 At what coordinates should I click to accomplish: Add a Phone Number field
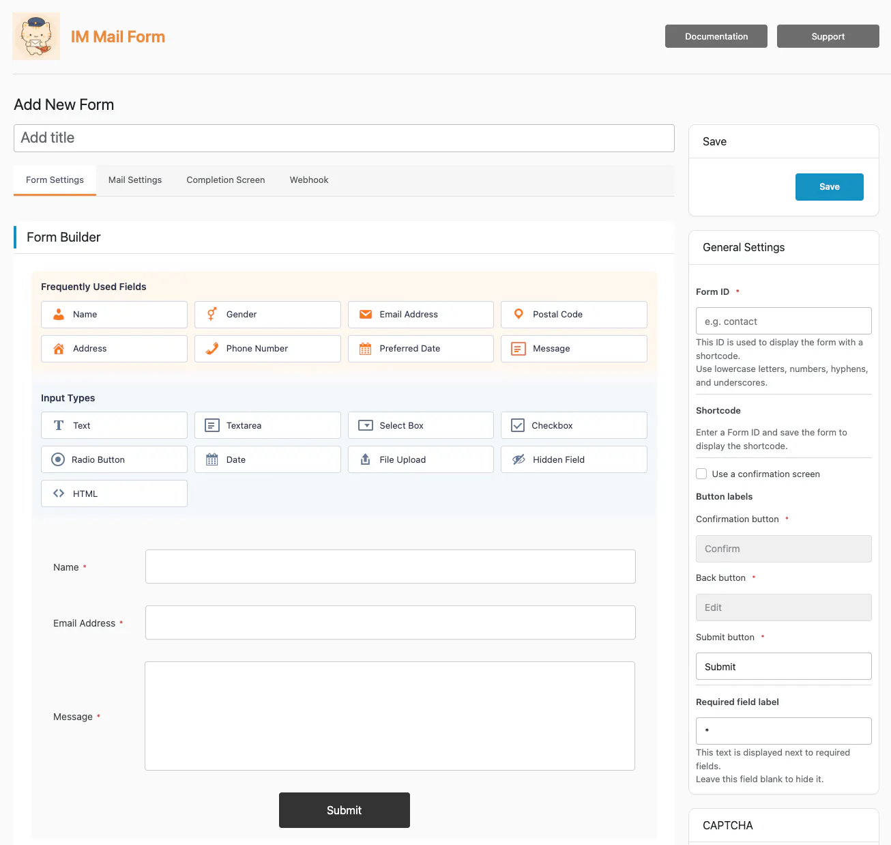[267, 349]
